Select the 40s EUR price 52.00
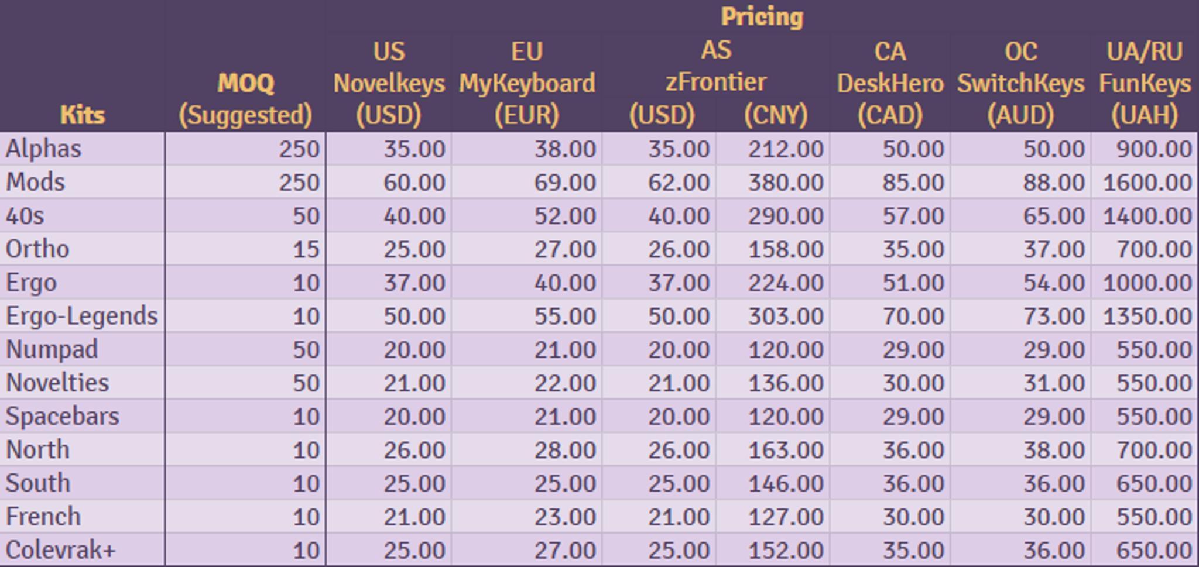 point(564,216)
